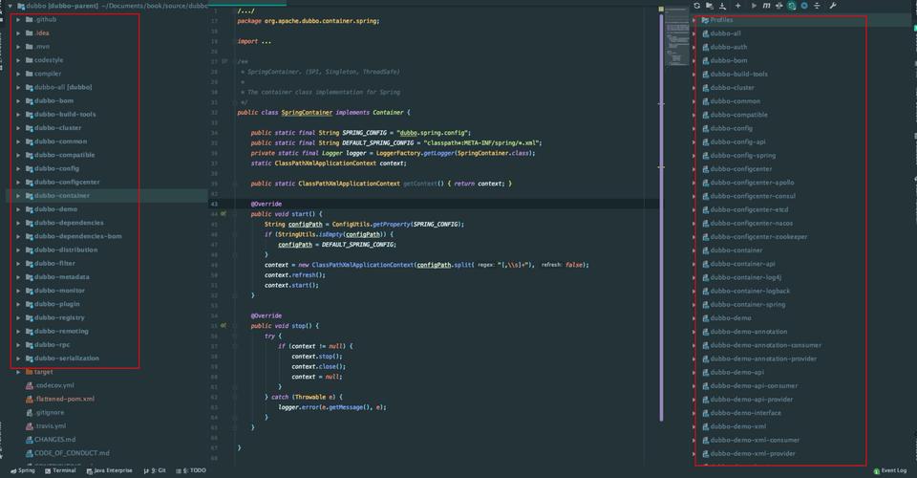Screen dimensions: 917x478
Task: Click Collapse All icon in Maven toolbar
Action: tap(817, 6)
